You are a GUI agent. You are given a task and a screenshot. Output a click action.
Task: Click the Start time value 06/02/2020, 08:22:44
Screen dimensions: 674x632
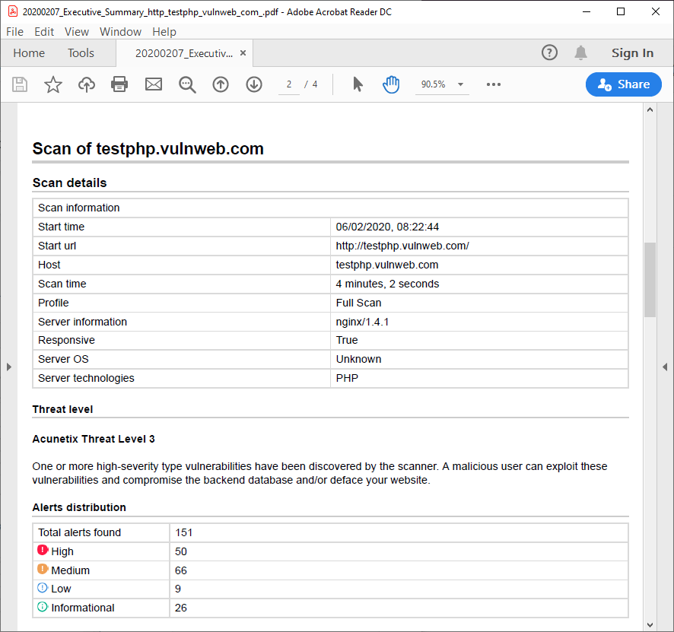[387, 227]
